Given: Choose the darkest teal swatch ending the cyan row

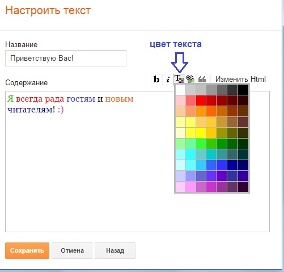Looking at the screenshot, I should (x=243, y=154).
